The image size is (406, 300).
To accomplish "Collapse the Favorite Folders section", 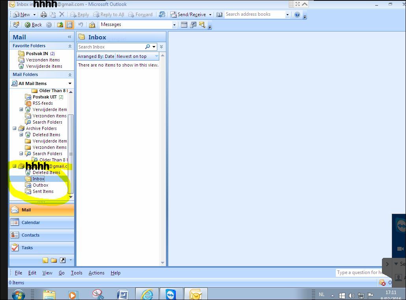I will 70,46.
